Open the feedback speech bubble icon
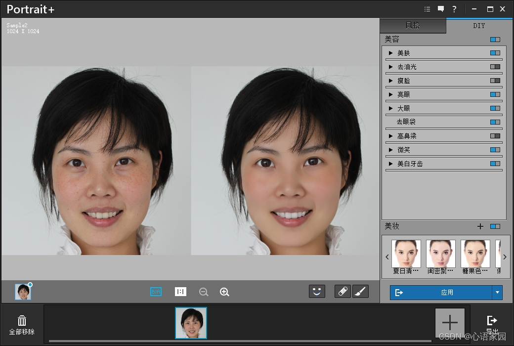Screen dimensions: 514x346 [441, 9]
